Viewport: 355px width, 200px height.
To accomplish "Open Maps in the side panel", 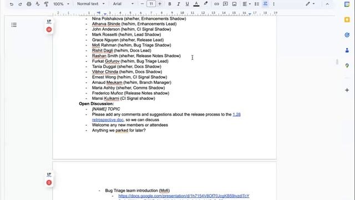I will coord(347,66).
